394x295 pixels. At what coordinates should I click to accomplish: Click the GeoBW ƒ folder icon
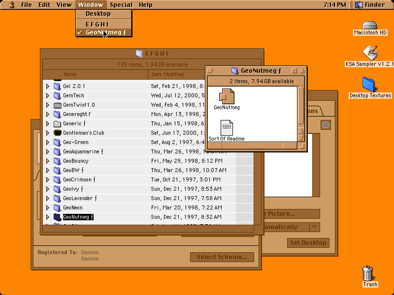click(x=57, y=170)
